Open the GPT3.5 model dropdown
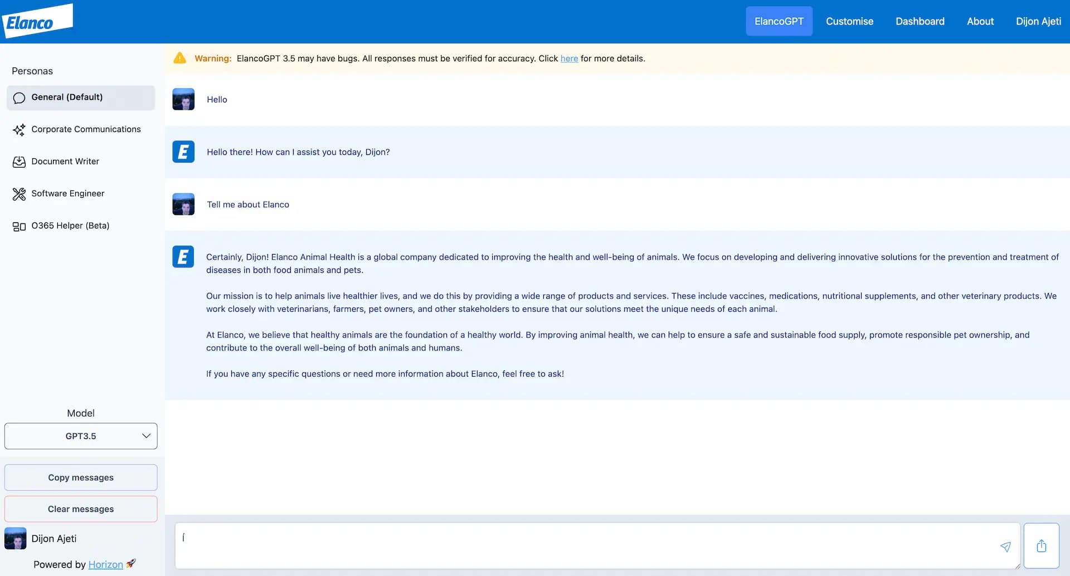1070x576 pixels. pyautogui.click(x=81, y=436)
